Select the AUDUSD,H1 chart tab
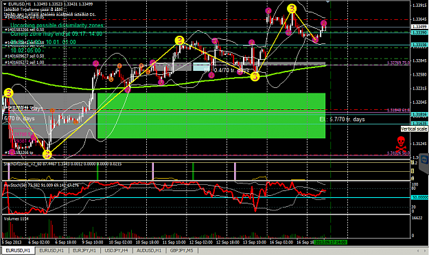This screenshot has width=429, height=255. pyautogui.click(x=149, y=251)
